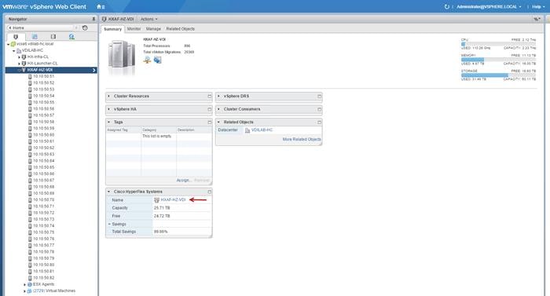The height and width of the screenshot is (296, 550).
Task: Maximize the Tags portlet
Action: (x=210, y=122)
